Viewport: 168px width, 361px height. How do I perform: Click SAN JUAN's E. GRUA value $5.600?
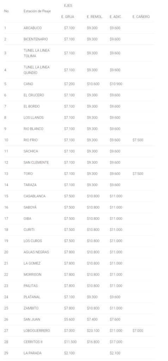[70, 319]
